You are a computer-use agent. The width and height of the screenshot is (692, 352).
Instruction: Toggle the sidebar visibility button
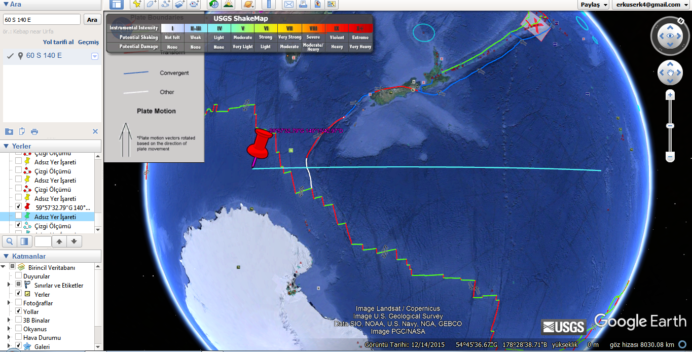coord(117,5)
